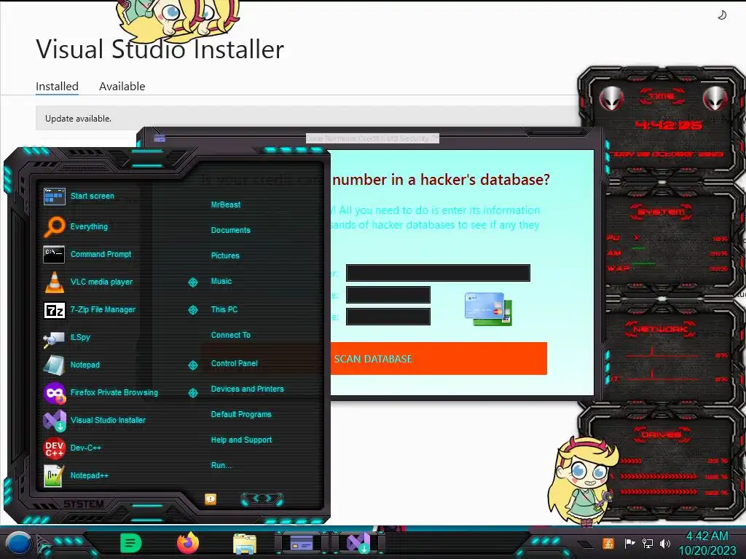Click credit card dialog title bar icon
Screen dimensions: 746x559
coord(160,138)
